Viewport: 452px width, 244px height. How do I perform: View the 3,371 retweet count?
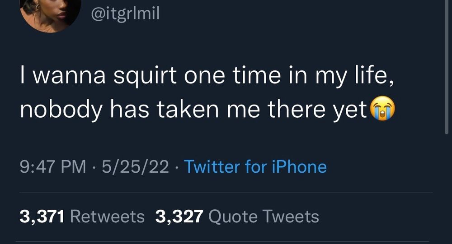[42, 216]
